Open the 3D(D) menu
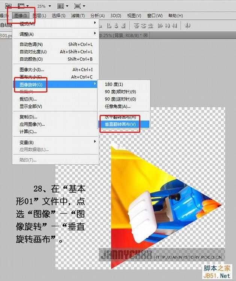The width and height of the screenshot is (236, 281). click(116, 16)
